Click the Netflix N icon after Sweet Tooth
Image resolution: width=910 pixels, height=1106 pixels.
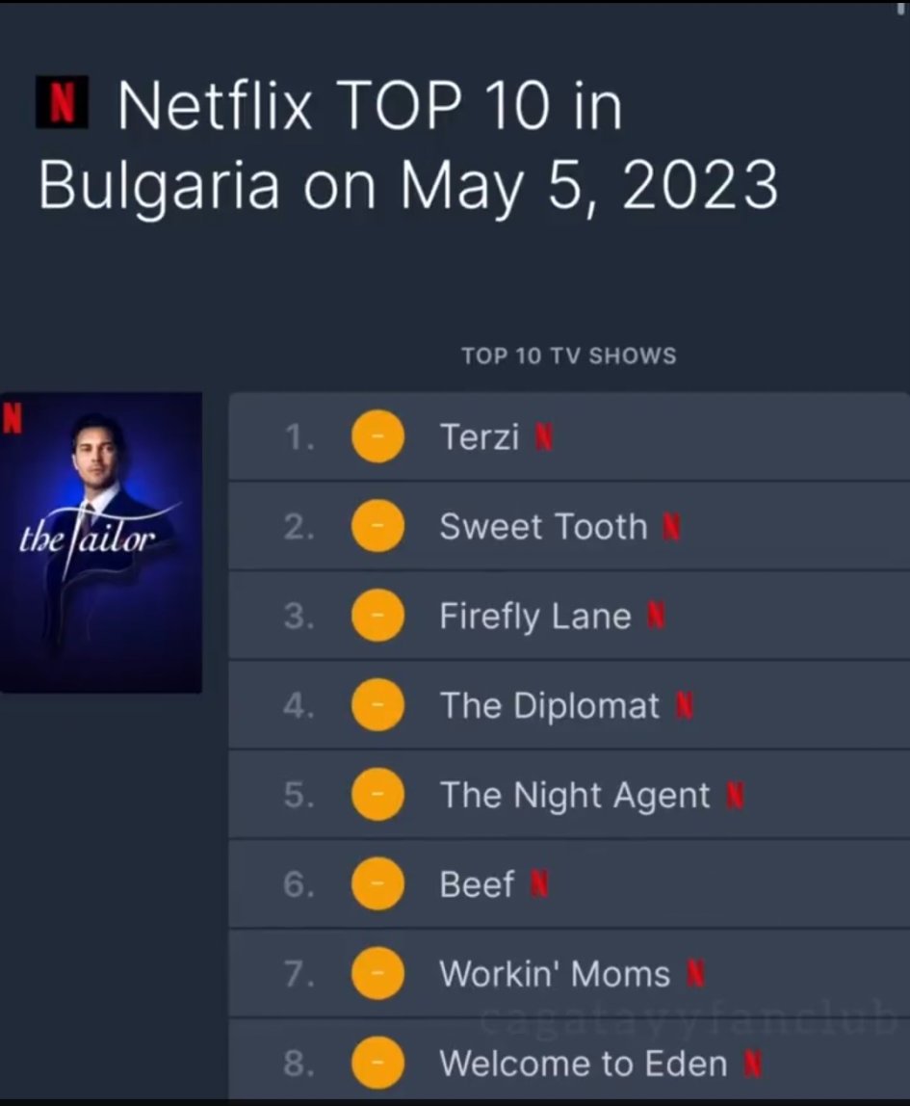pos(672,527)
